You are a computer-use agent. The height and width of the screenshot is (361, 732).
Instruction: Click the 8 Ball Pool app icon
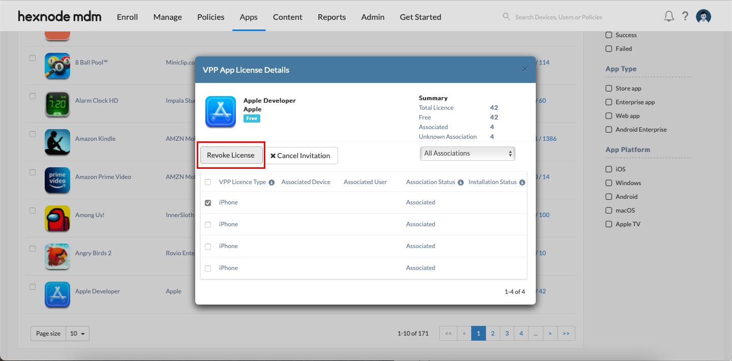click(57, 66)
